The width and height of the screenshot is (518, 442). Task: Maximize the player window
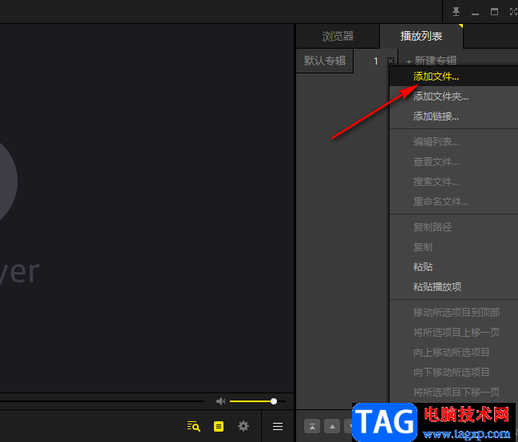[x=494, y=12]
